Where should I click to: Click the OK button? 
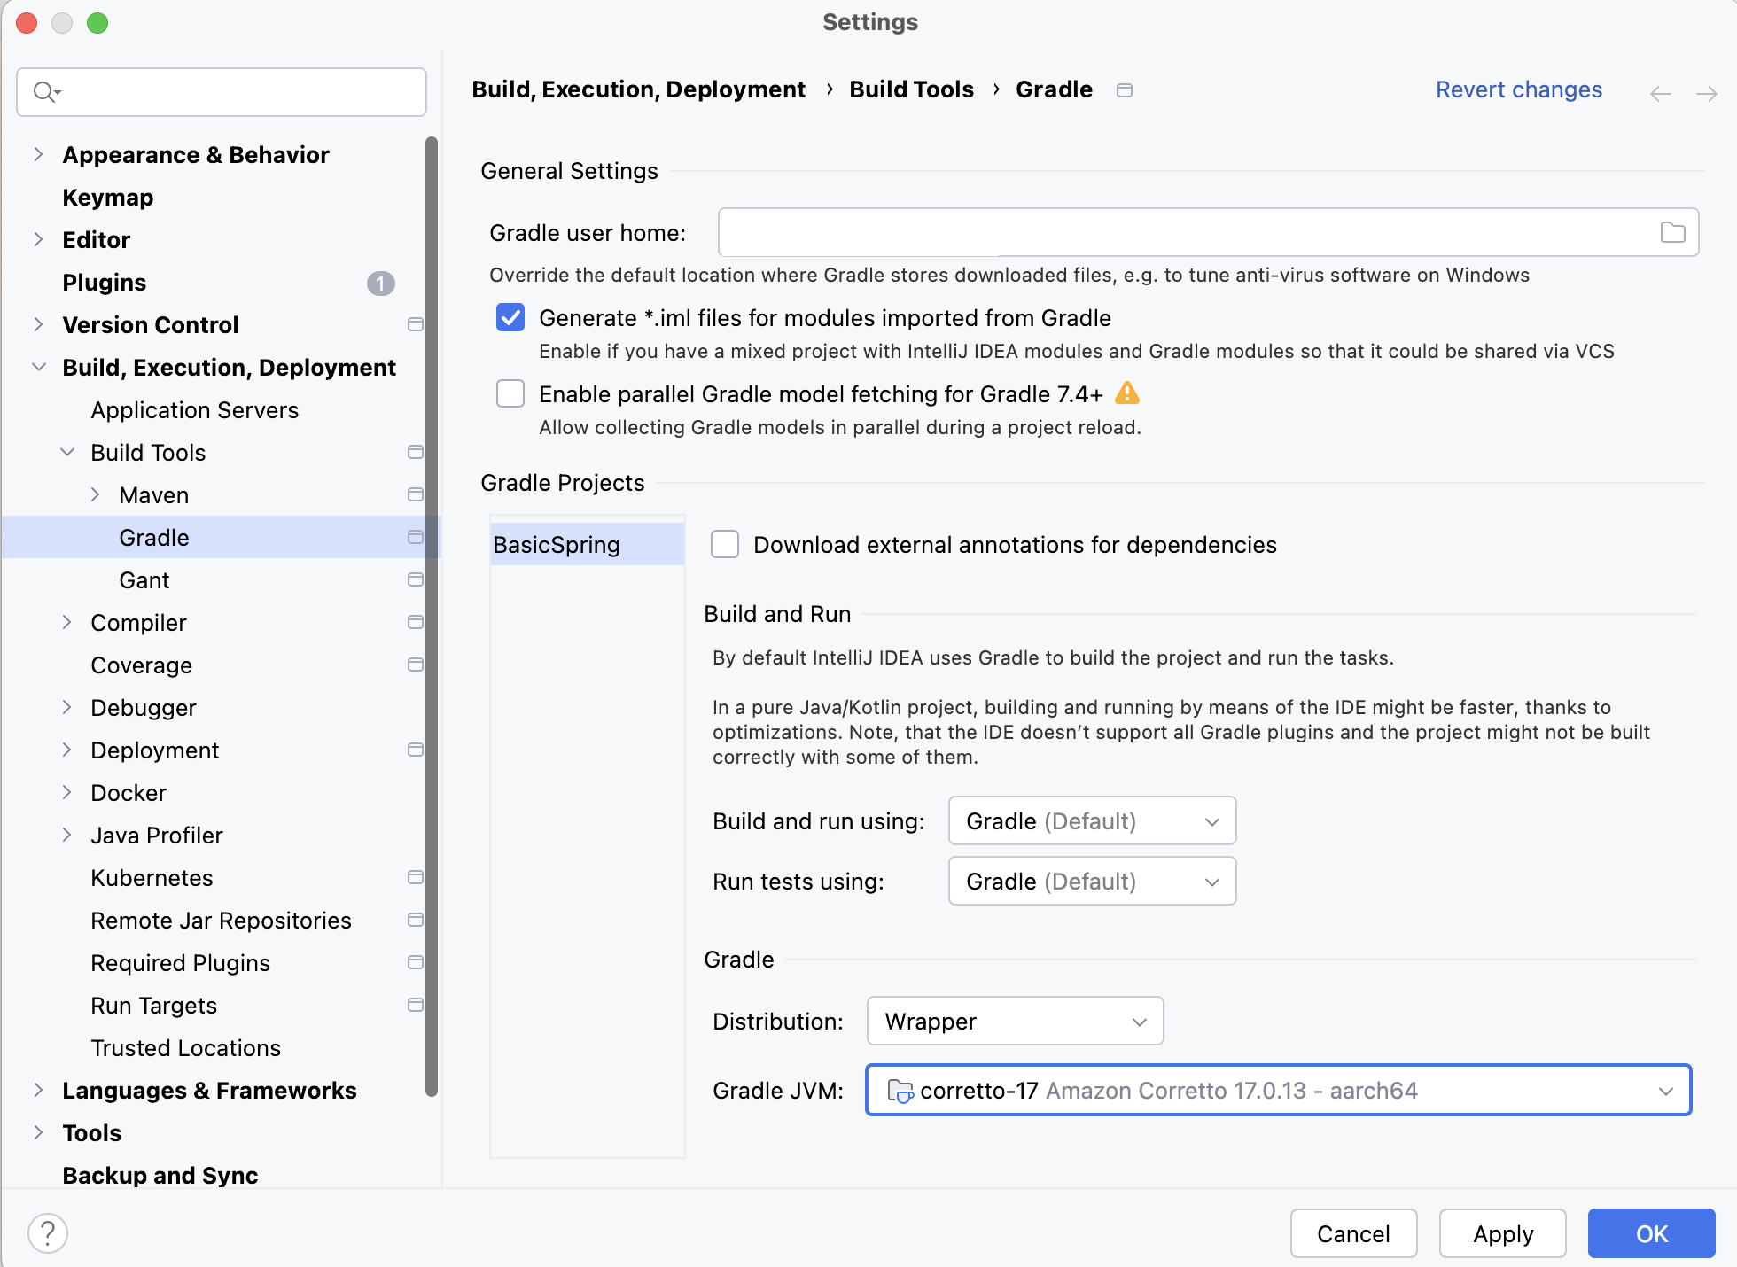tap(1651, 1233)
